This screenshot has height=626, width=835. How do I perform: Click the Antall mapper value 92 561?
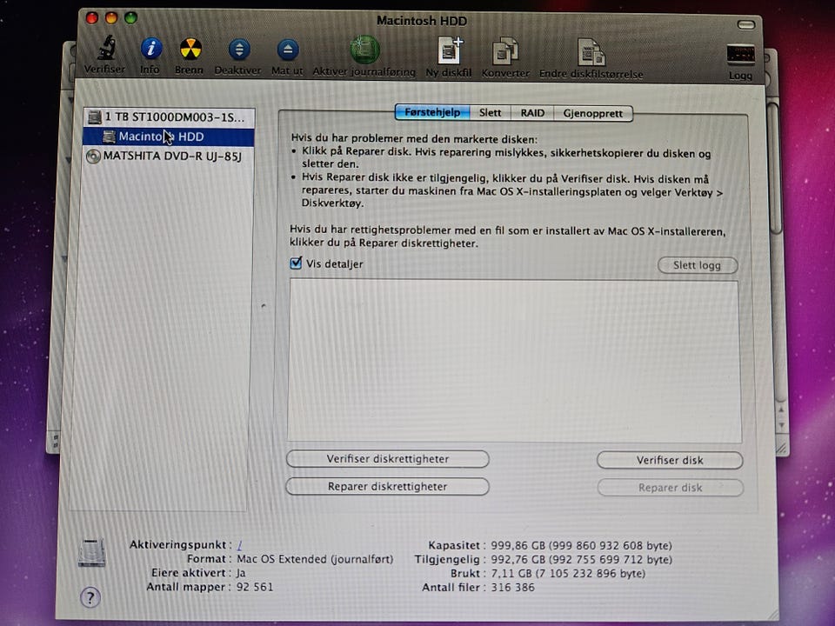(255, 587)
